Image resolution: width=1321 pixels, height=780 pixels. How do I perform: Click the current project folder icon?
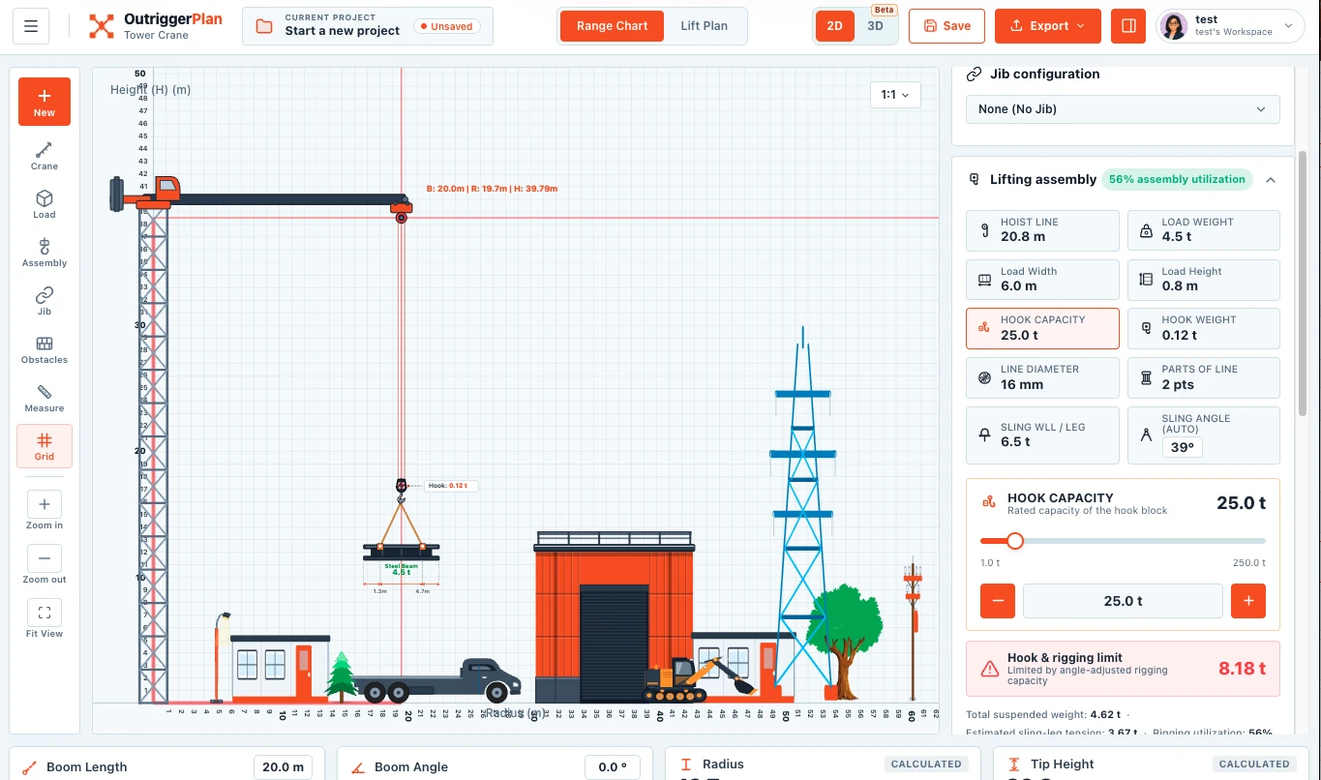pyautogui.click(x=264, y=26)
